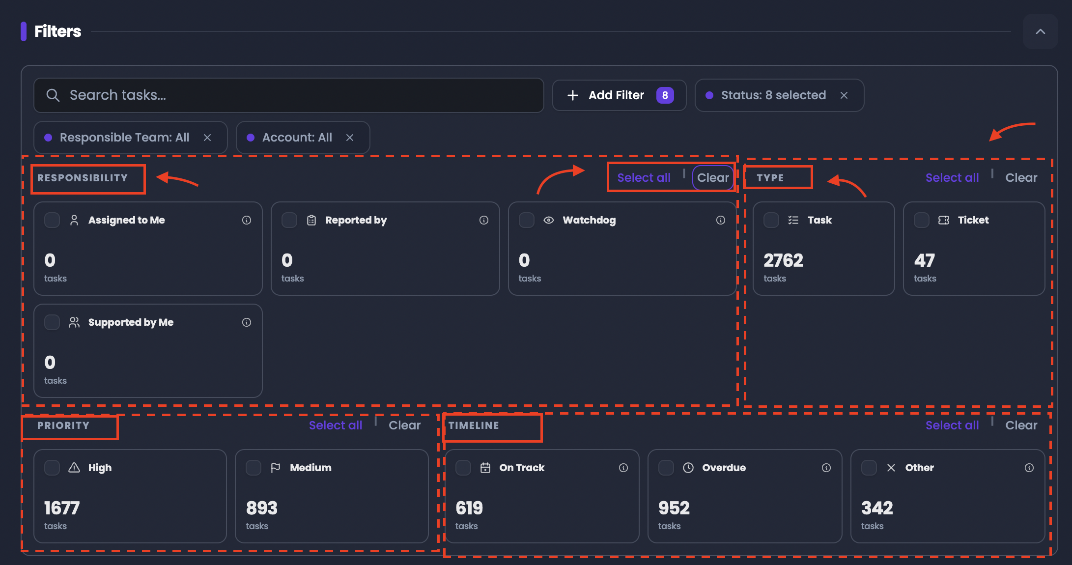1072x565 pixels.
Task: Click the Medium priority flag icon
Action: click(276, 468)
